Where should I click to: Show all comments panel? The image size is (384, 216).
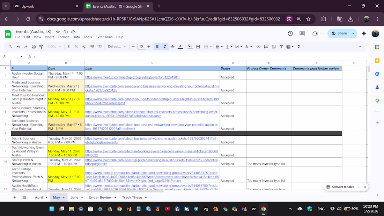tap(302, 33)
